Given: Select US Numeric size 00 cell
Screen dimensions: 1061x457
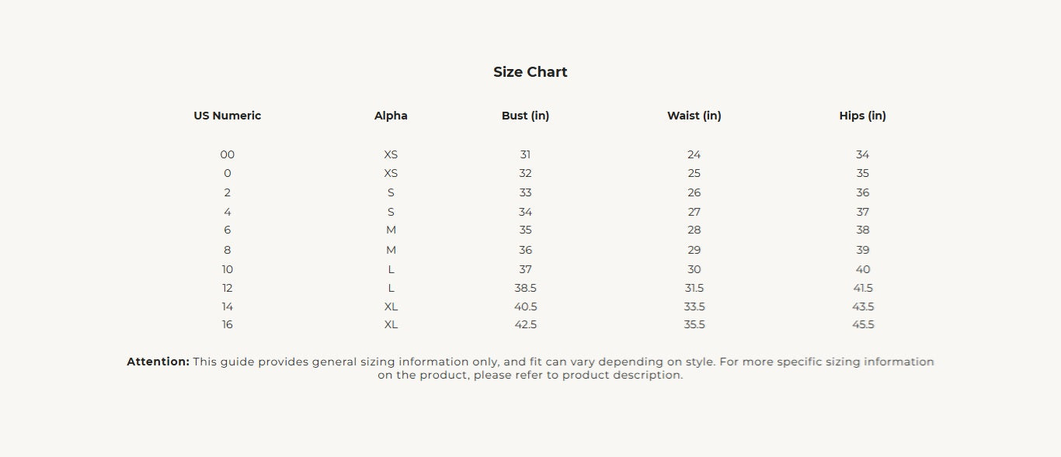Looking at the screenshot, I should pyautogui.click(x=228, y=154).
